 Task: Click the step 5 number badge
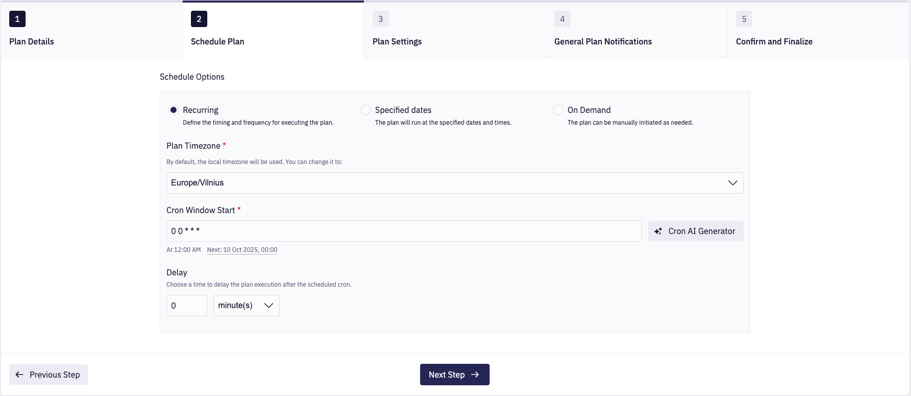[744, 19]
